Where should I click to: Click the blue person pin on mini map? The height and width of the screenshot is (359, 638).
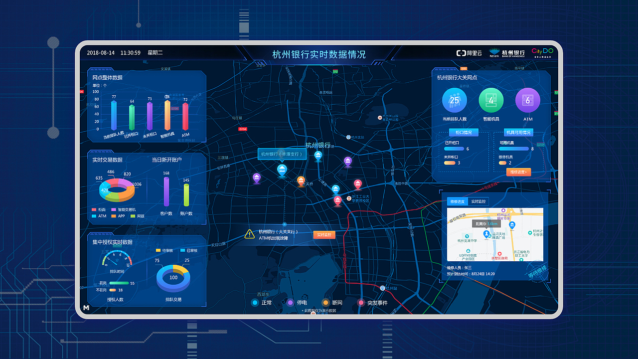point(486,234)
